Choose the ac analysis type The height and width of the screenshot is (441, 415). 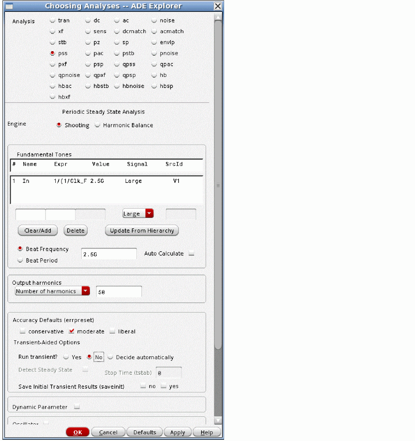(x=117, y=20)
